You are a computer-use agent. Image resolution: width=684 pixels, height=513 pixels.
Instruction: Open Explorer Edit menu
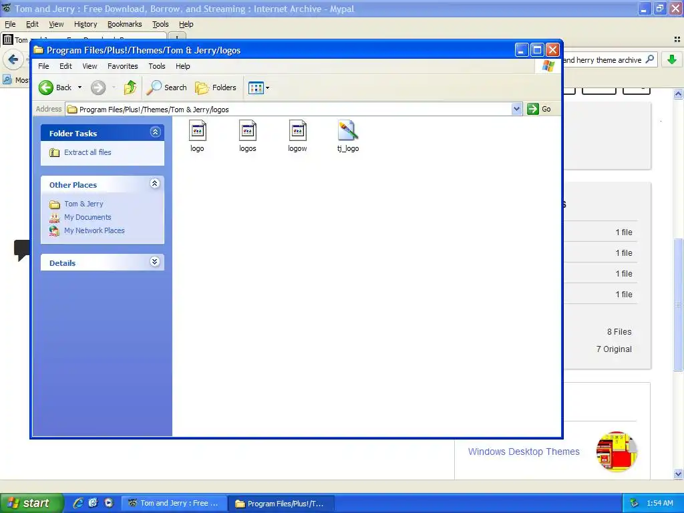pyautogui.click(x=65, y=66)
